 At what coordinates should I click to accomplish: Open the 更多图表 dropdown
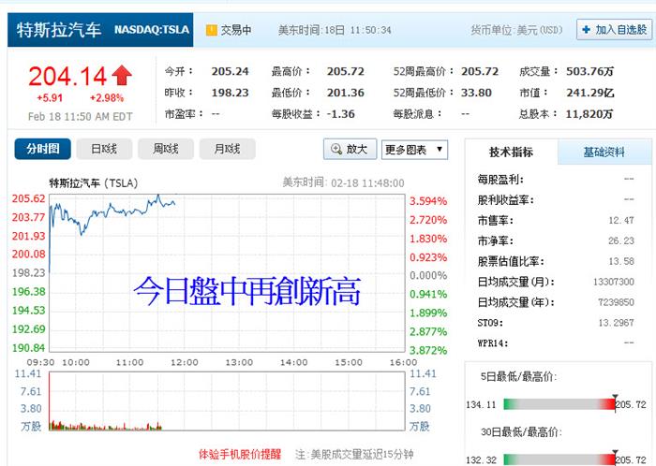(x=414, y=150)
